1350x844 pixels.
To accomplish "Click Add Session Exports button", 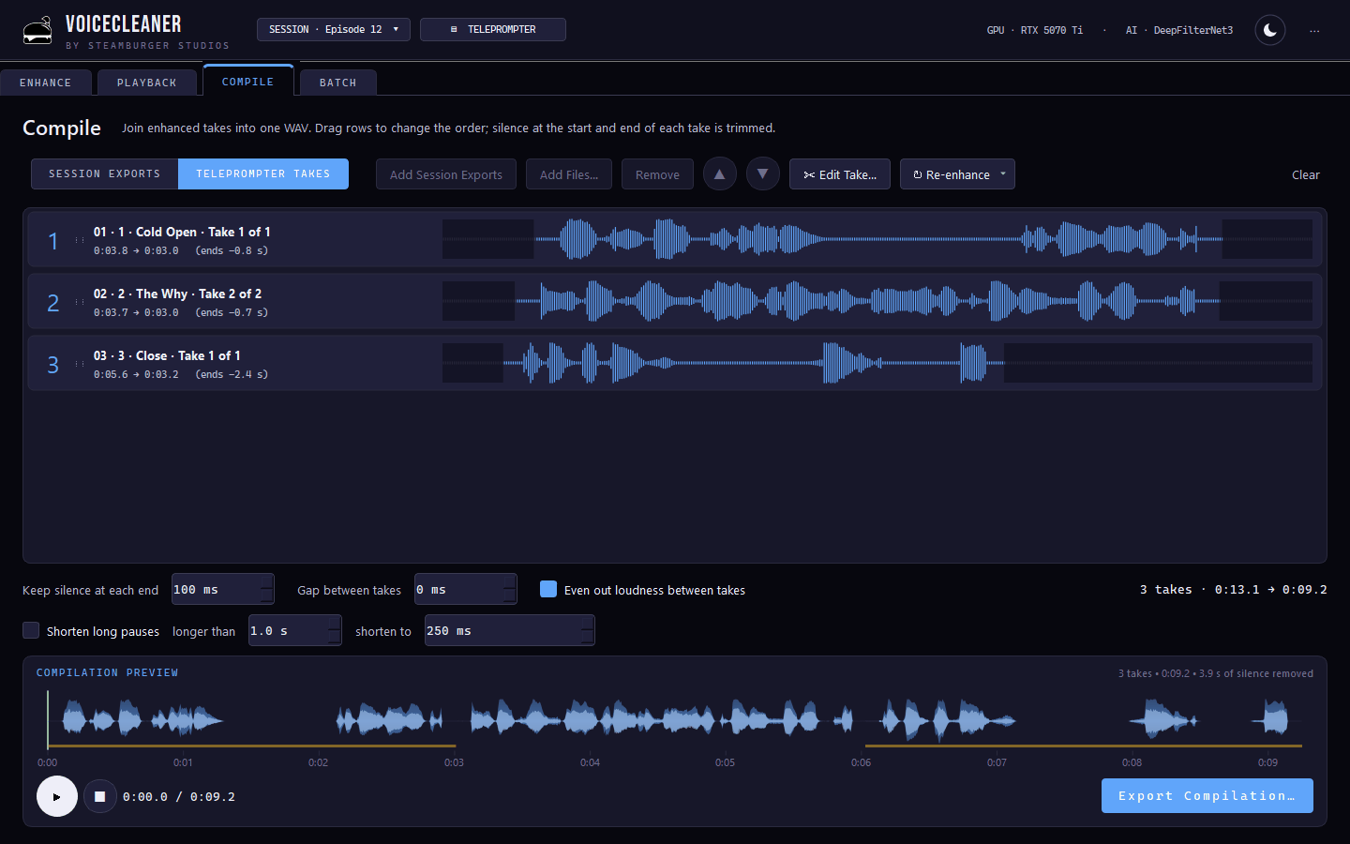I will pyautogui.click(x=446, y=174).
